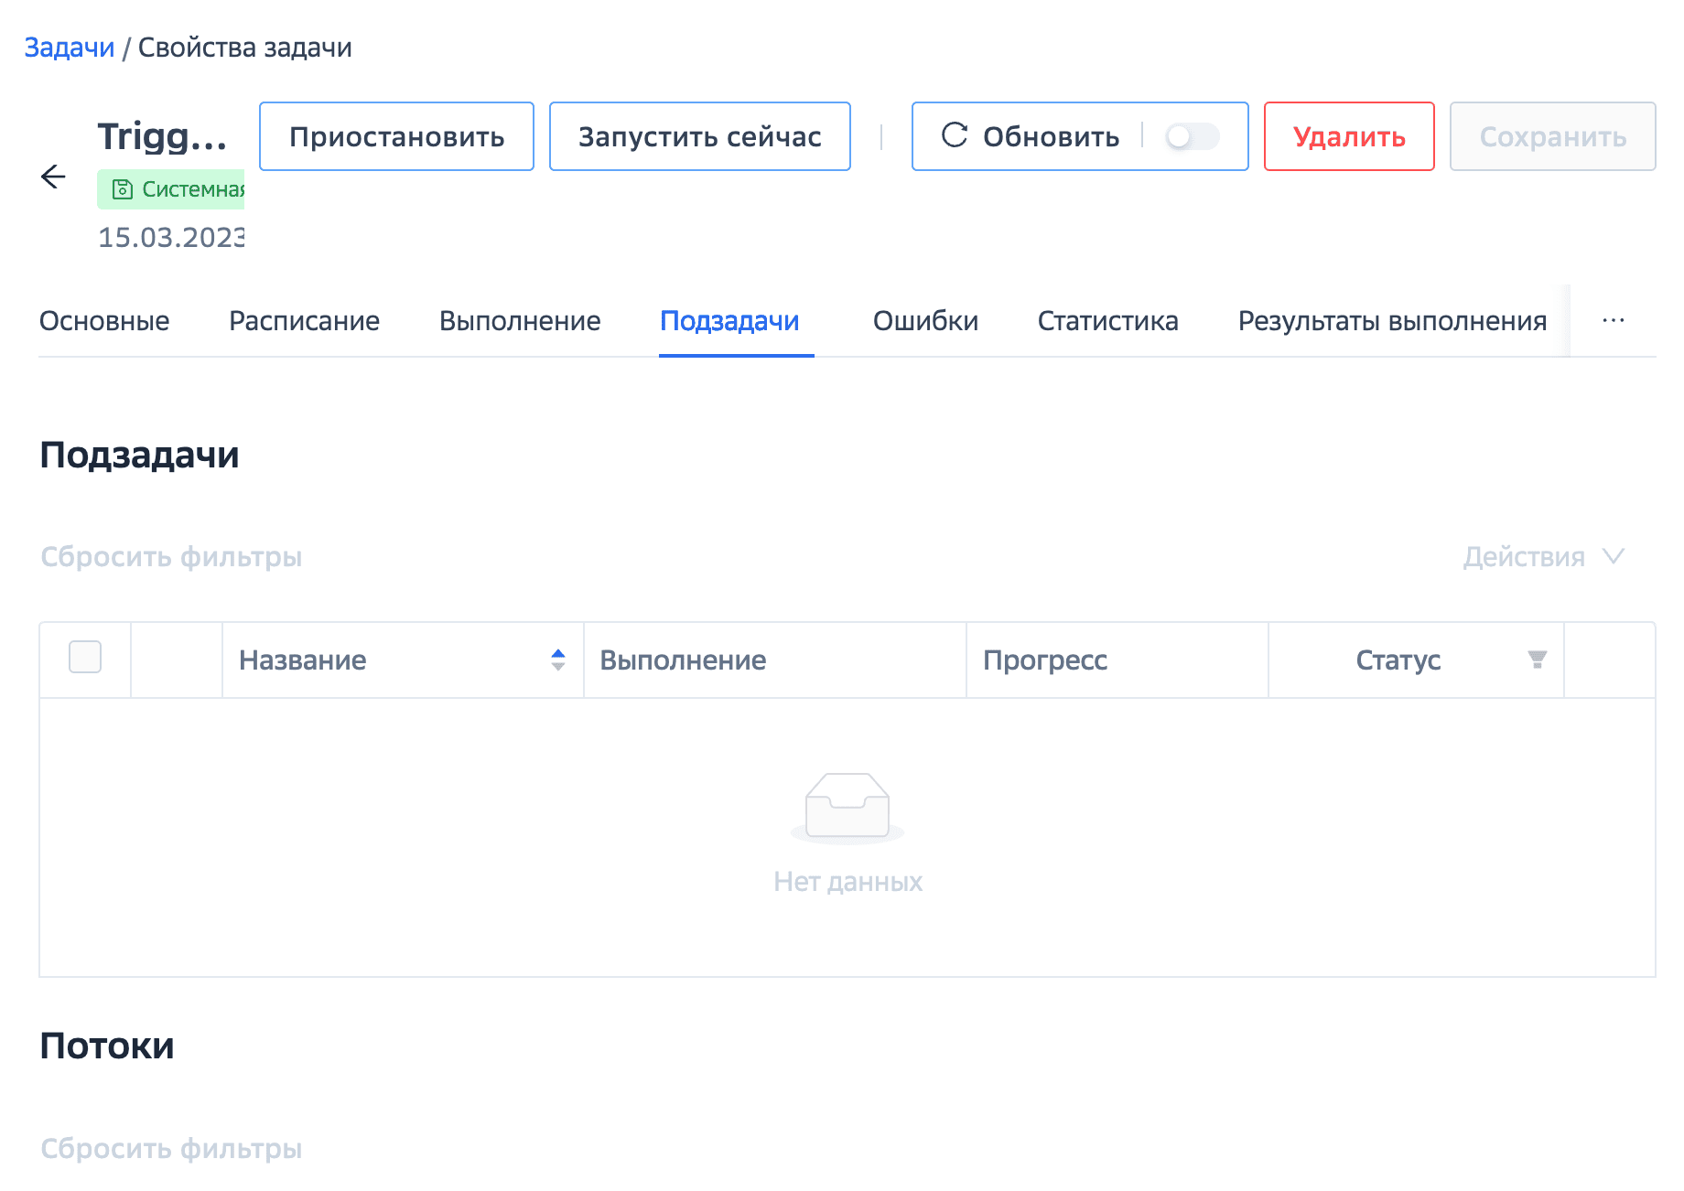Screen dimensions: 1684x1191
Task: Click the sort arrows in Название column
Action: [x=557, y=660]
